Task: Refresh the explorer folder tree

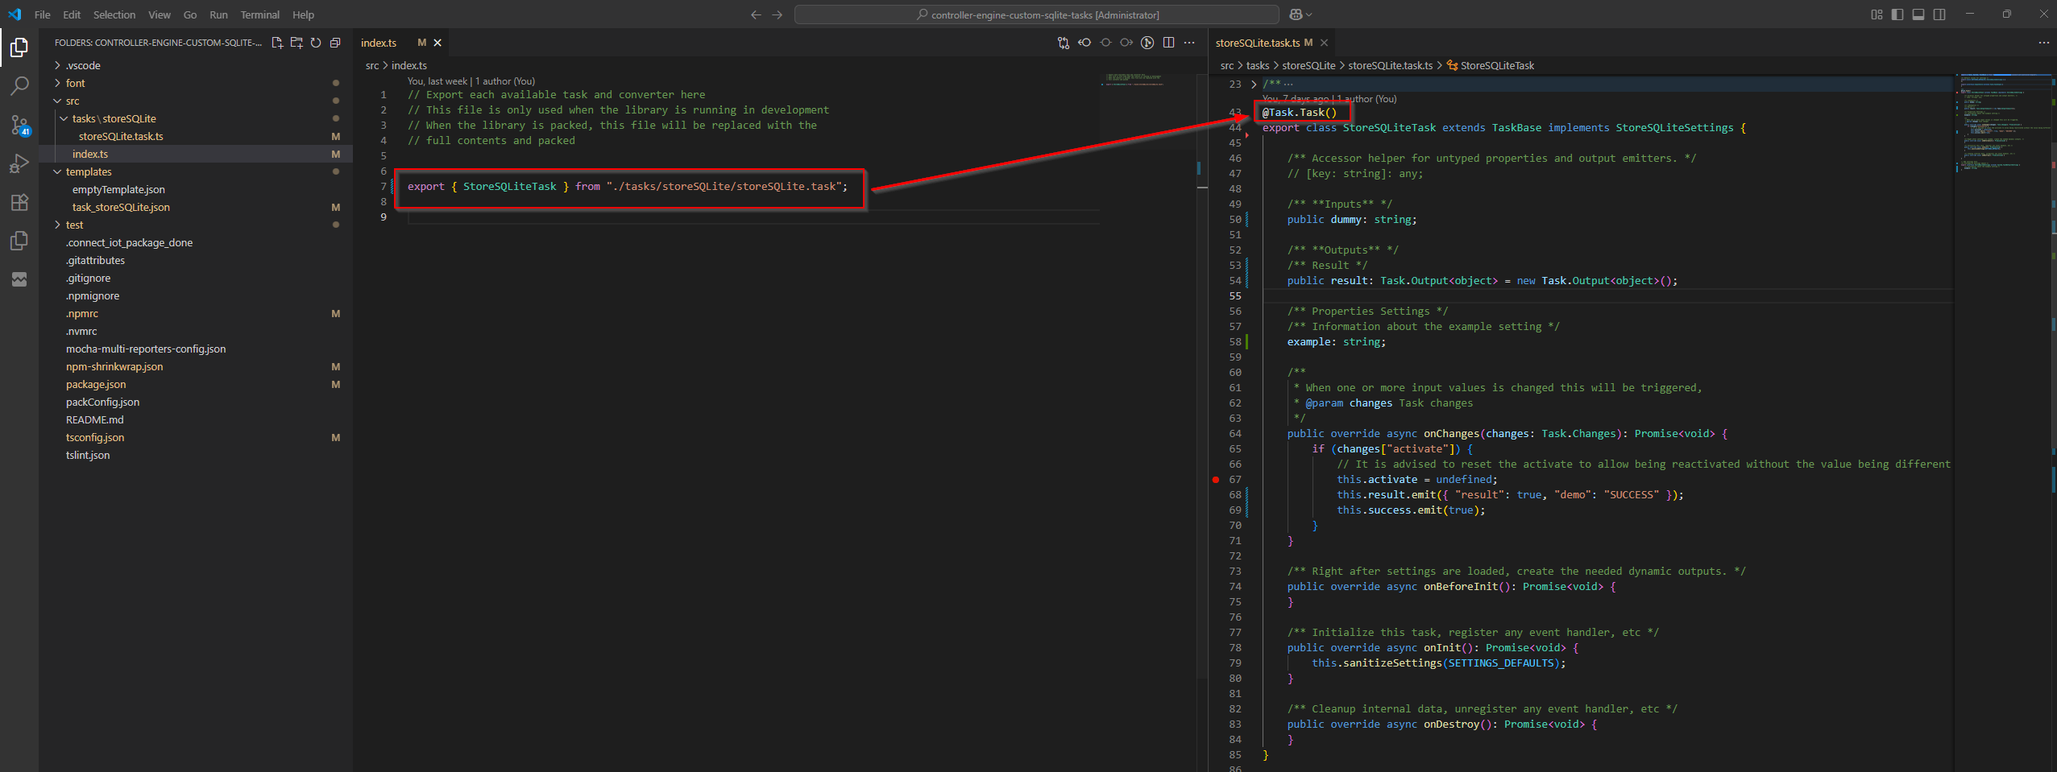Action: pyautogui.click(x=316, y=43)
